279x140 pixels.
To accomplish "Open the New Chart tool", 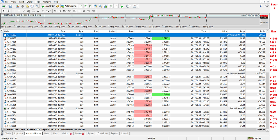I will pos(3,6).
